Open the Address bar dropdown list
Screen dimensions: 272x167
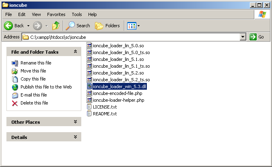(243, 37)
